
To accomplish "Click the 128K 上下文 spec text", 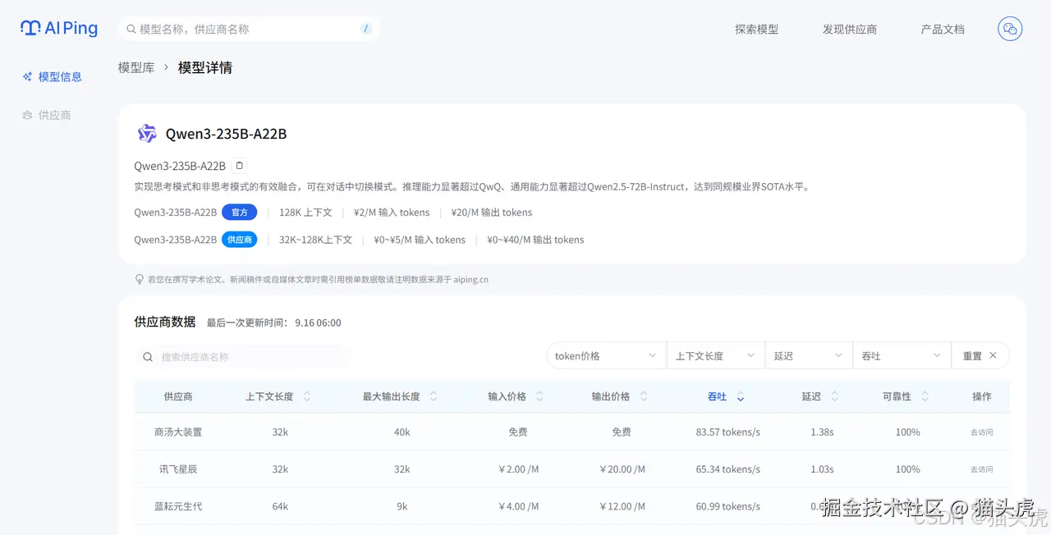I will 305,213.
